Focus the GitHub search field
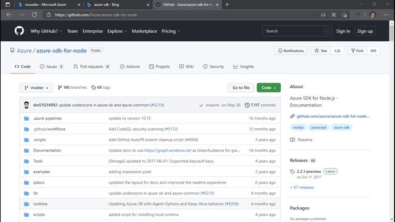Viewport: 395px width, 222px height. point(296,31)
